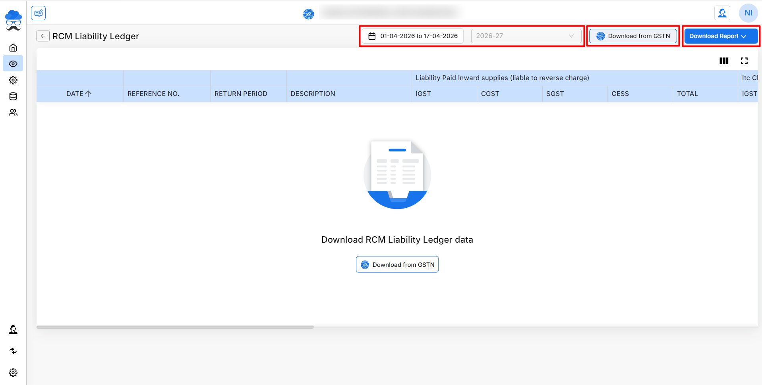Open the bottom settings gear icon
This screenshot has height=385, width=762.
click(13, 373)
